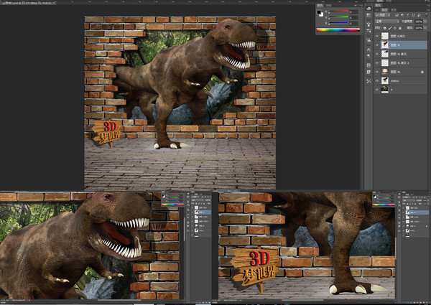The height and width of the screenshot is (305, 431).
Task: Select the layer named 图层 40
Action: (395, 72)
